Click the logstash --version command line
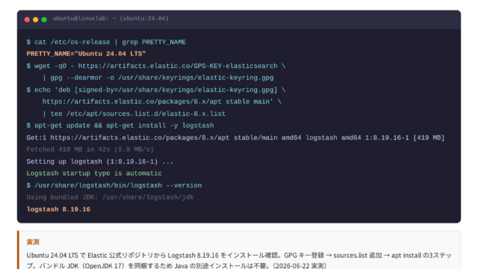Viewport: 478px width, 269px height. tap(114, 185)
